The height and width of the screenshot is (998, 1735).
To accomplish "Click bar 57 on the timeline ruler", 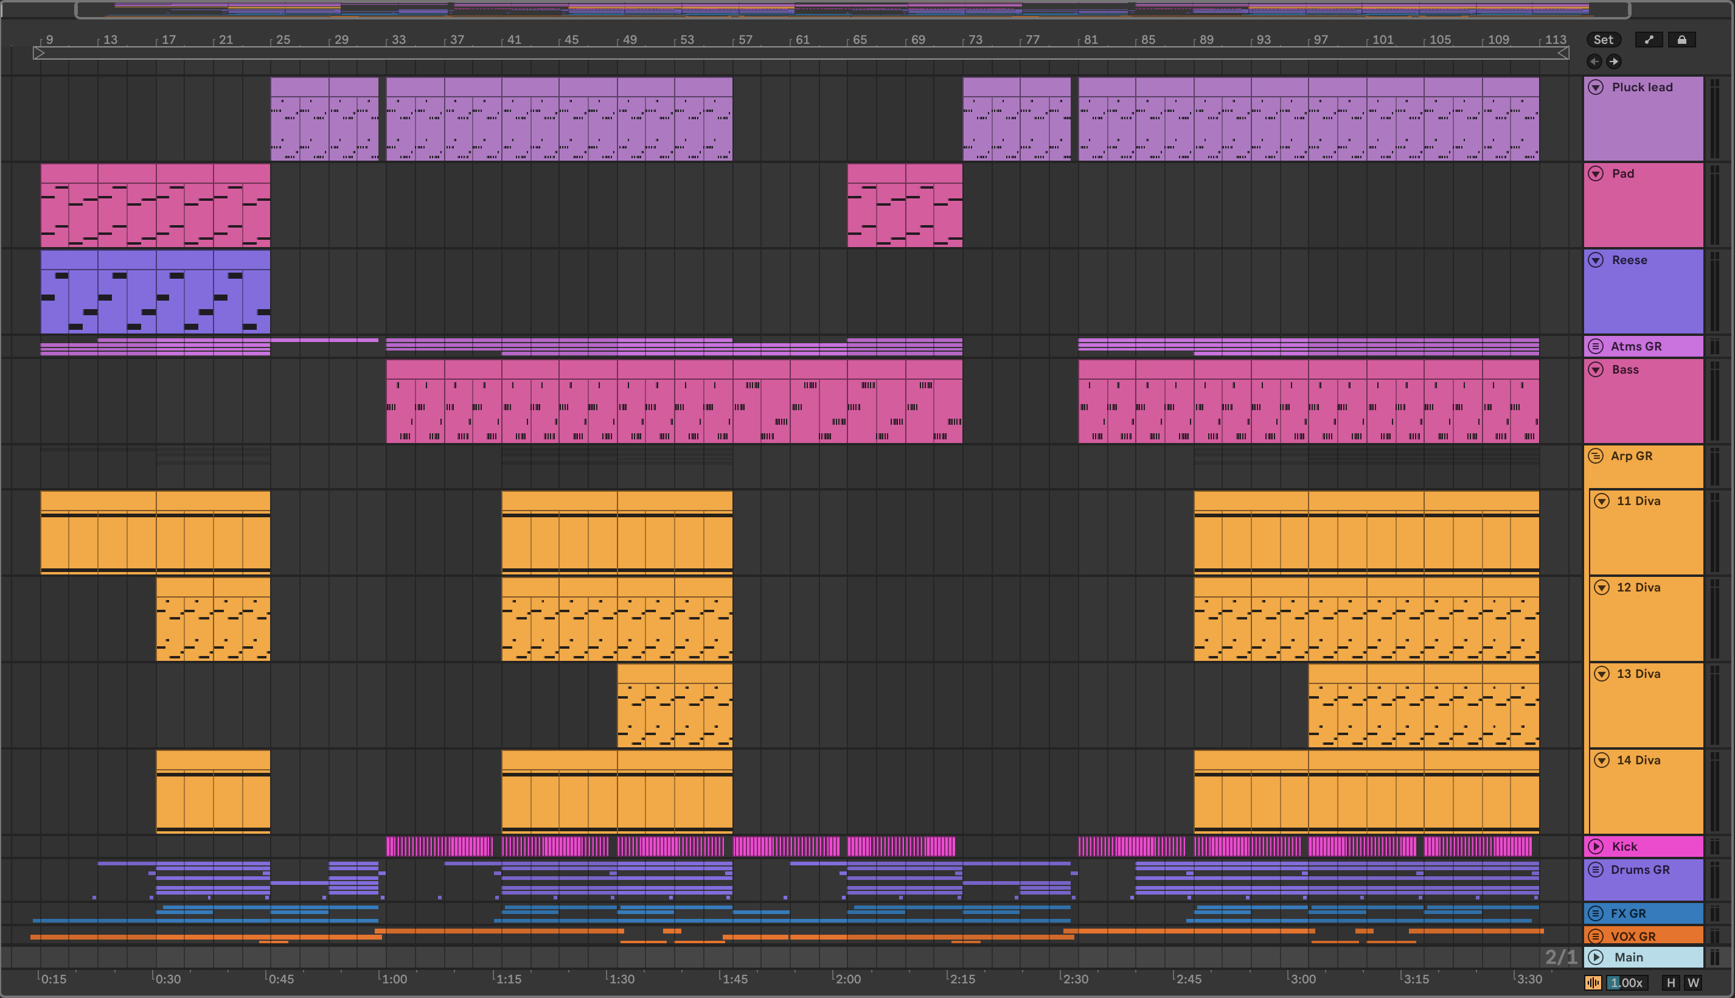I will point(745,40).
